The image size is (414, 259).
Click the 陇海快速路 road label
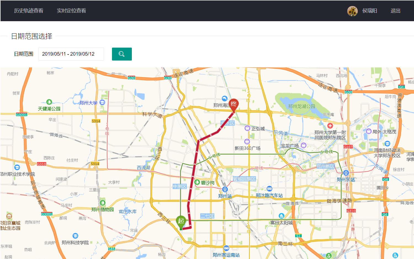coord(340,201)
